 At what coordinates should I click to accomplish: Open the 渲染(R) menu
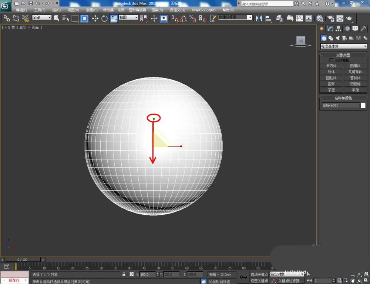pyautogui.click(x=157, y=10)
